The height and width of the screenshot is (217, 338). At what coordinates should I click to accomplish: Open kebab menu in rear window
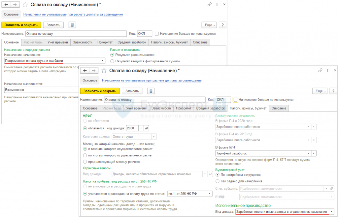pyautogui.click(x=217, y=4)
